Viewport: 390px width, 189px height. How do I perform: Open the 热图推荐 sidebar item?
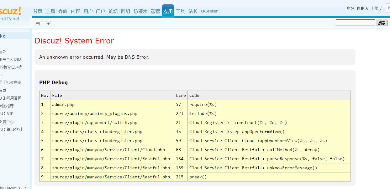(x=7, y=106)
